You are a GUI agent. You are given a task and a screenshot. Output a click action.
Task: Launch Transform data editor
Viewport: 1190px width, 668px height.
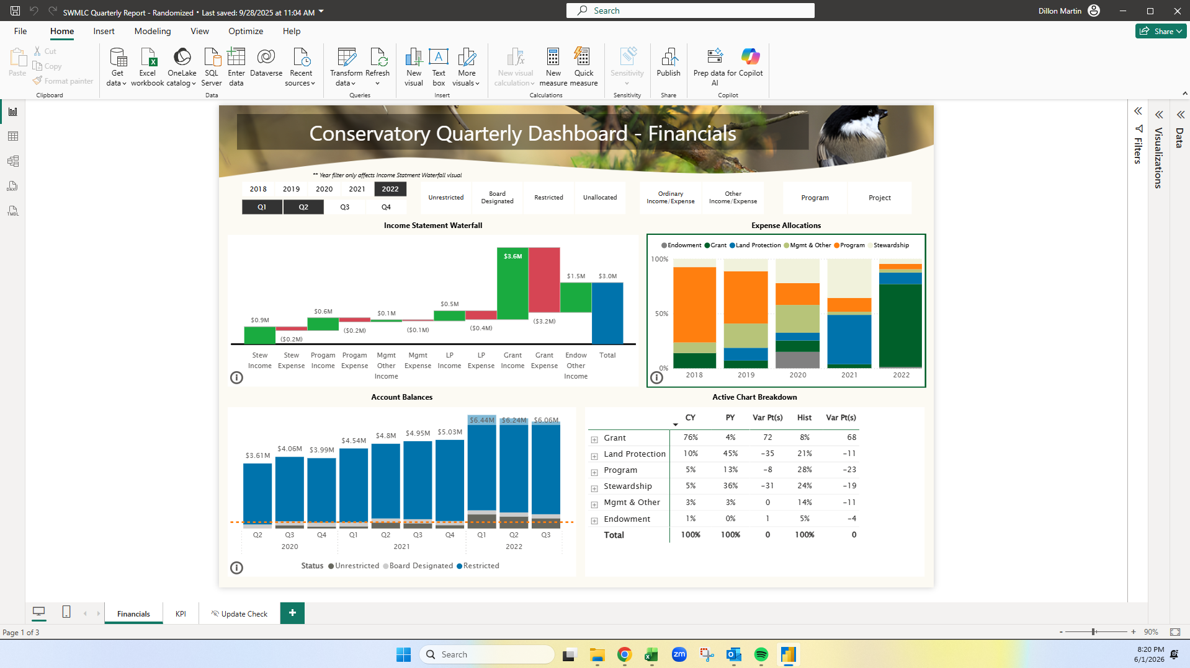coord(346,67)
